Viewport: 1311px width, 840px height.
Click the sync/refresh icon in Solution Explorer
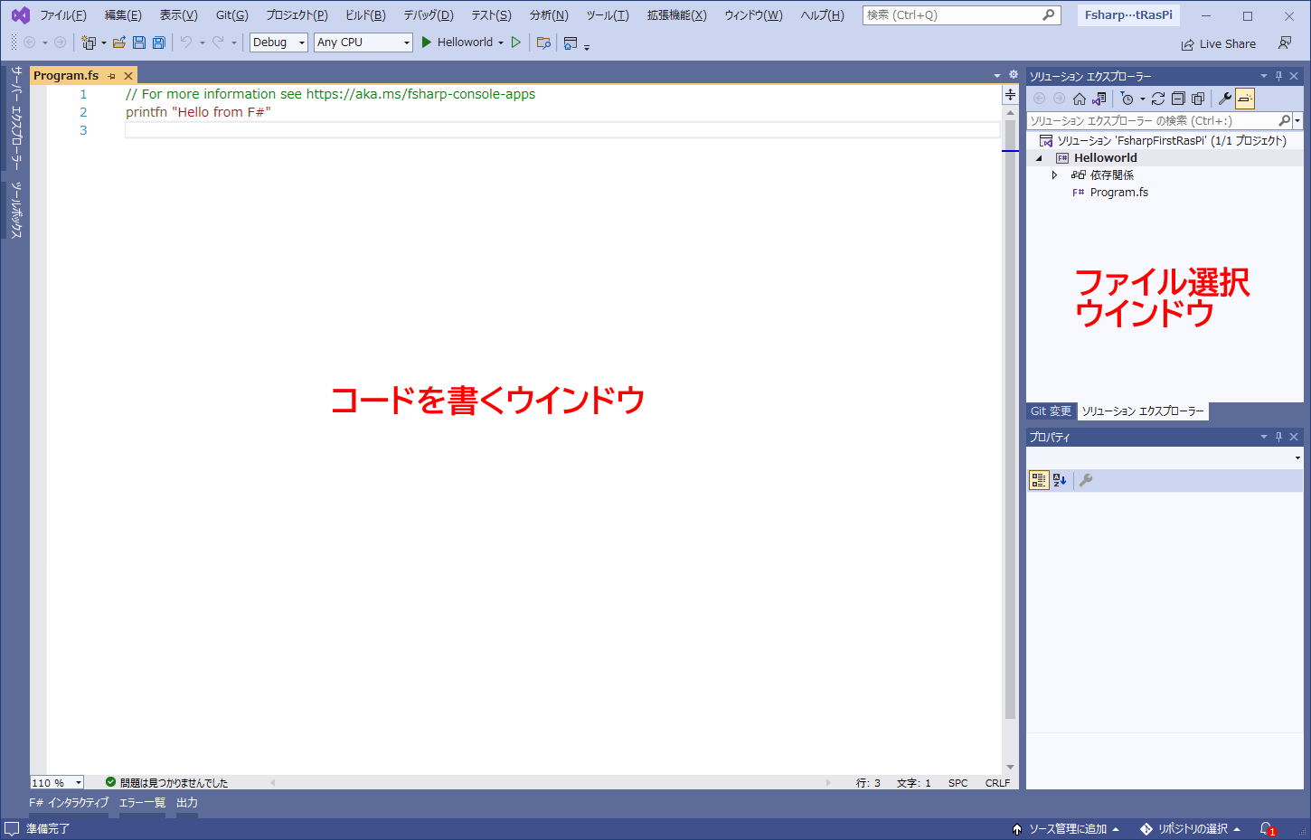click(x=1158, y=99)
